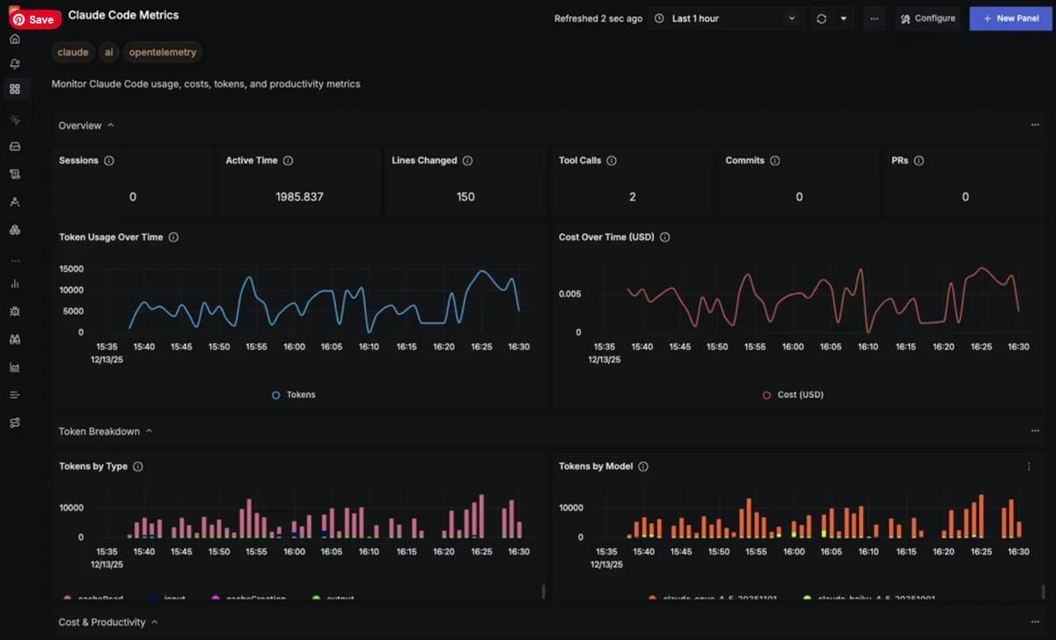1056x640 pixels.
Task: Expand the Cost & Productivity section
Action: click(108, 622)
